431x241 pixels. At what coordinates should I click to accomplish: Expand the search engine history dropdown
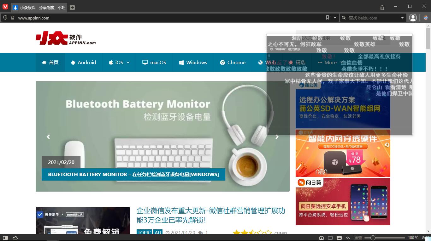(x=402, y=18)
